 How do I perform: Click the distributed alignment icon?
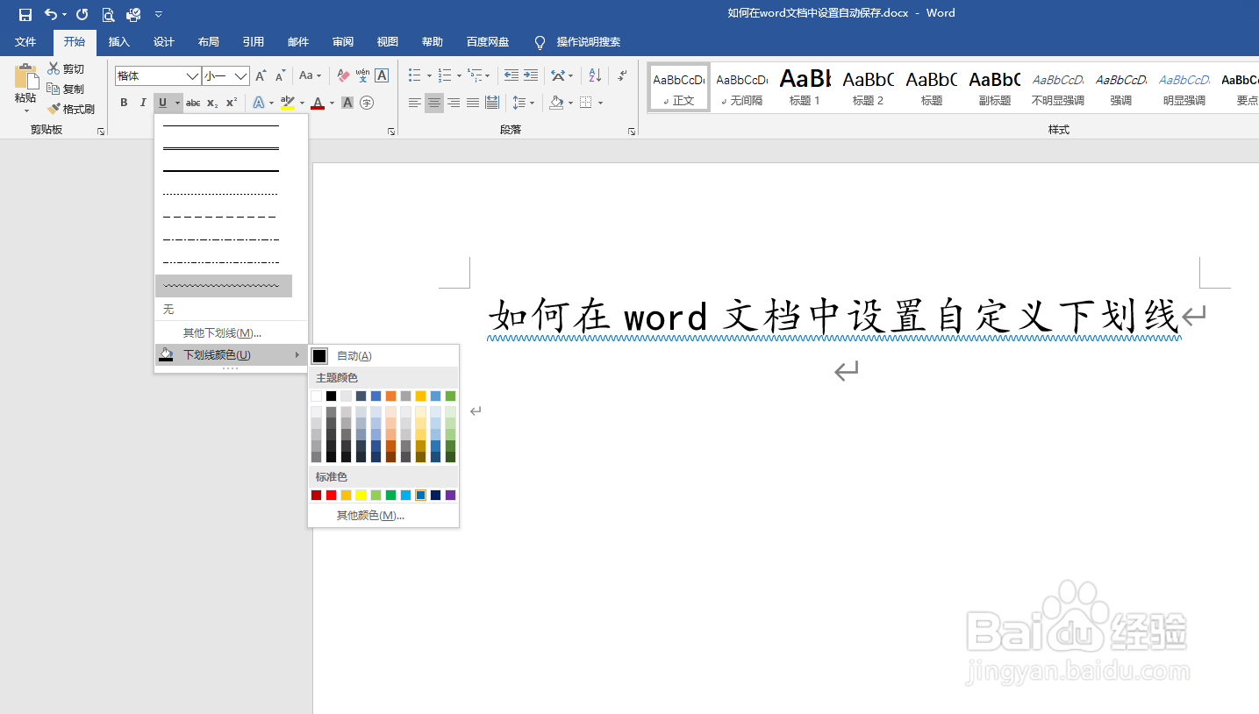(x=492, y=103)
